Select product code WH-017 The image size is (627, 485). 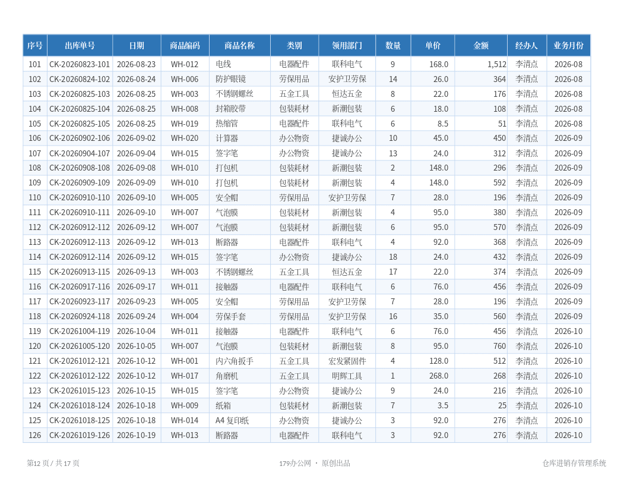tap(185, 376)
